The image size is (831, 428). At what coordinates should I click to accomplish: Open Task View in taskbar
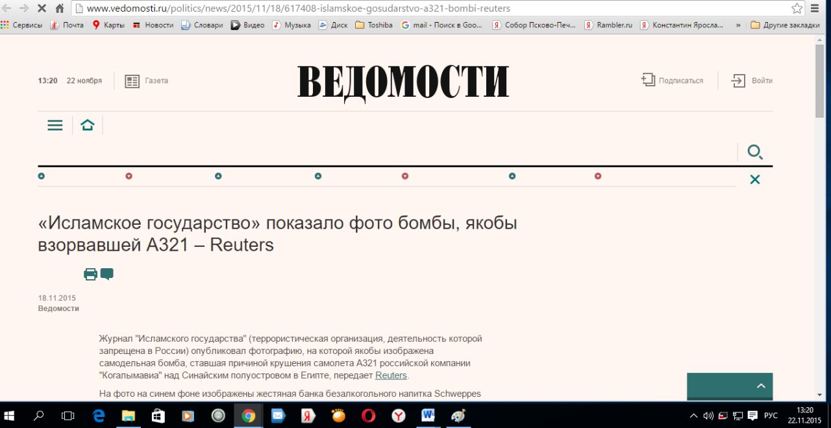coord(68,416)
